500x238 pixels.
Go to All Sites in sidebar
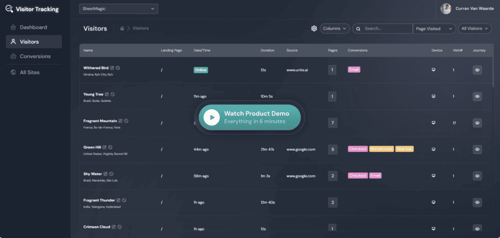[x=34, y=72]
